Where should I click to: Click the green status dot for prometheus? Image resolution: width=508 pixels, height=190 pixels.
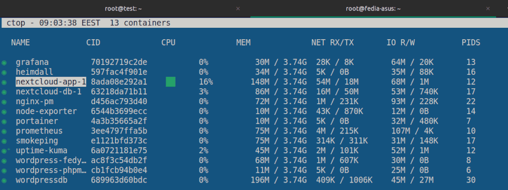(x=4, y=131)
